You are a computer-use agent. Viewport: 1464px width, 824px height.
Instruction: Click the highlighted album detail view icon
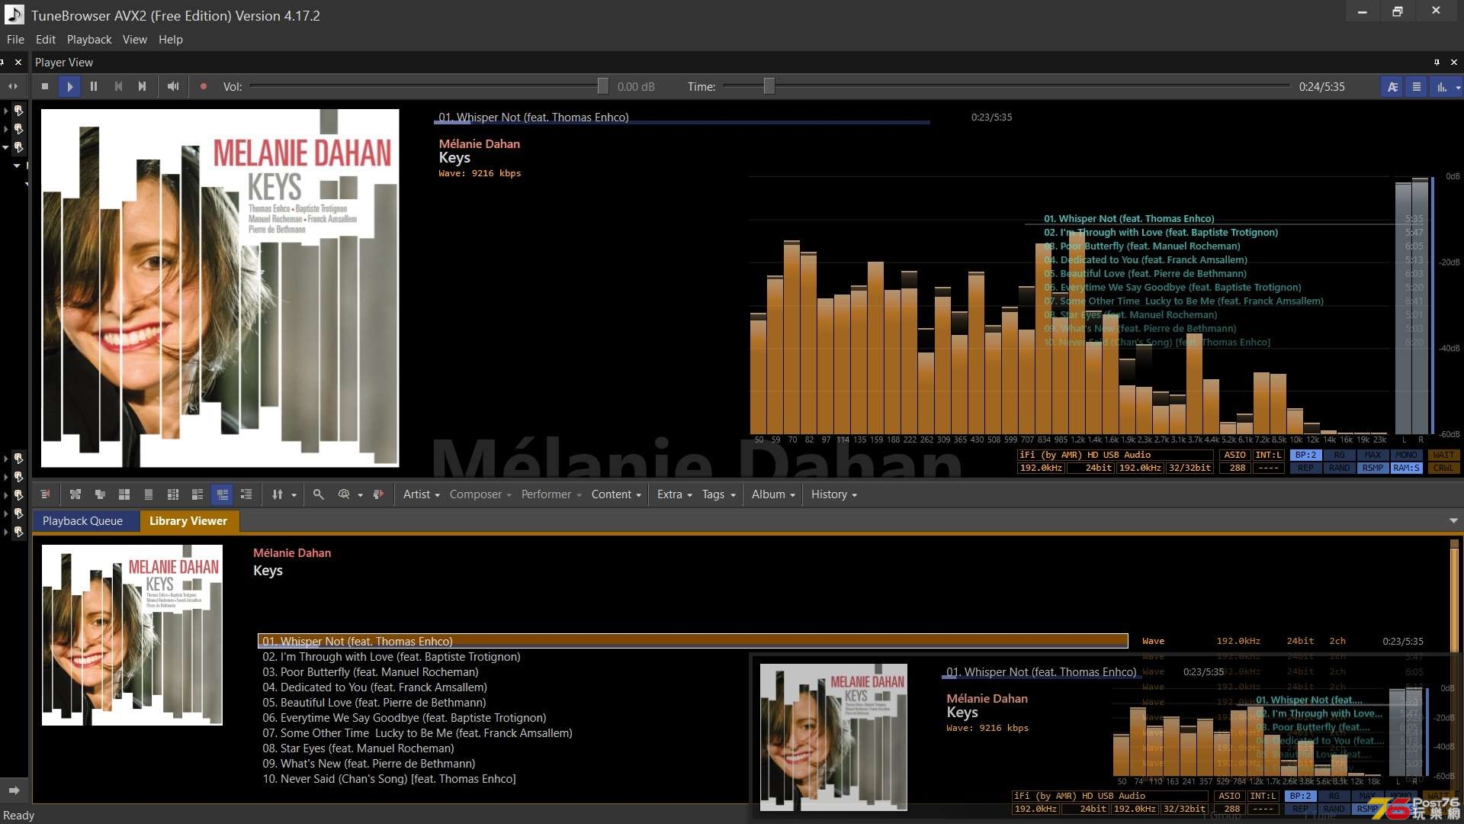click(222, 494)
